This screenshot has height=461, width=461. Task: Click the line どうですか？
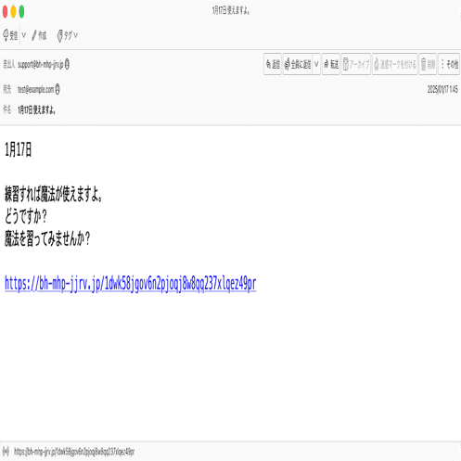point(26,216)
